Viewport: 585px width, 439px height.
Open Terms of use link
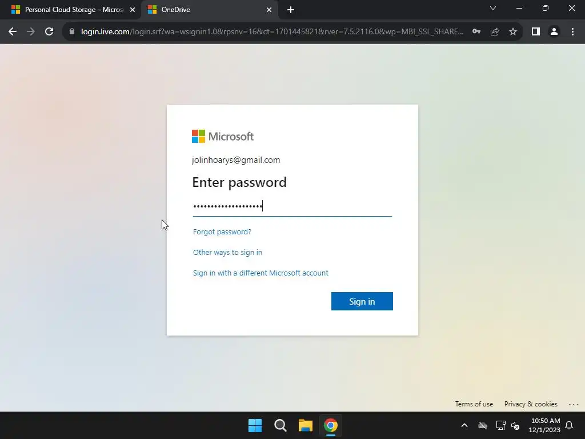click(x=474, y=404)
